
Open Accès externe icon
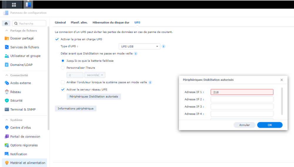pos(7,83)
